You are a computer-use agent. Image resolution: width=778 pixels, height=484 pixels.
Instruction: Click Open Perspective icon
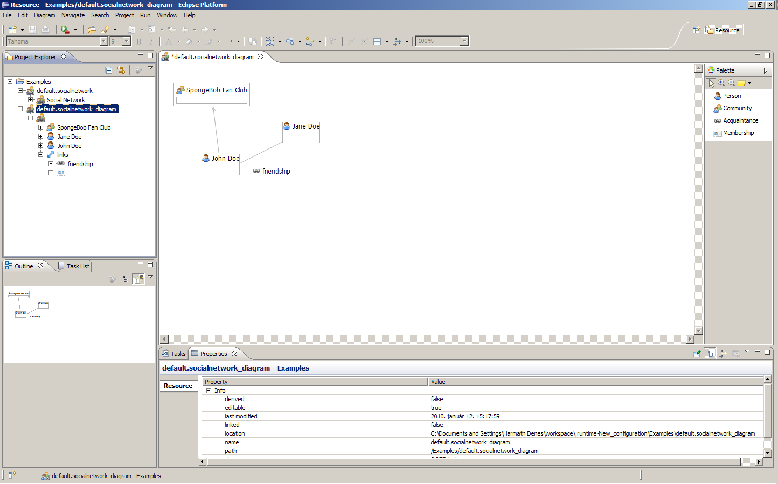(696, 30)
